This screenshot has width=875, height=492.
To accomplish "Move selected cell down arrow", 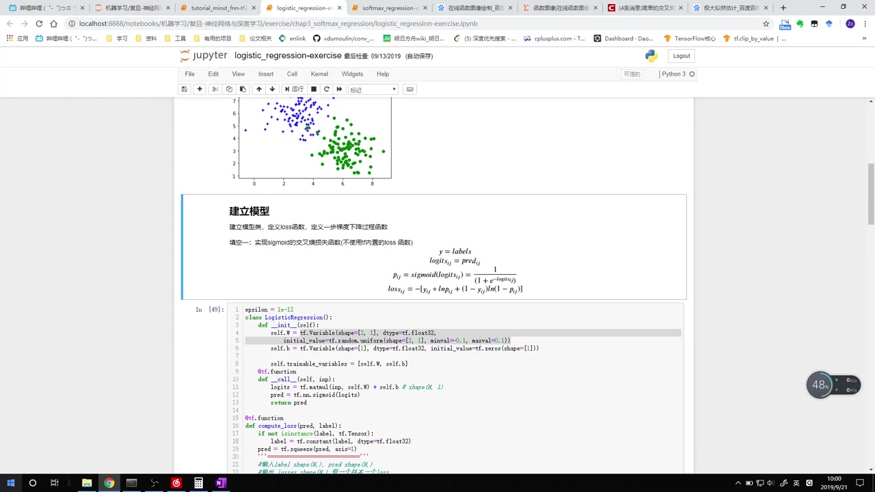I will pos(272,90).
